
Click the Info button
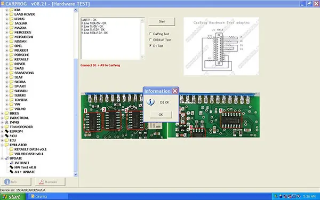tap(16, 182)
